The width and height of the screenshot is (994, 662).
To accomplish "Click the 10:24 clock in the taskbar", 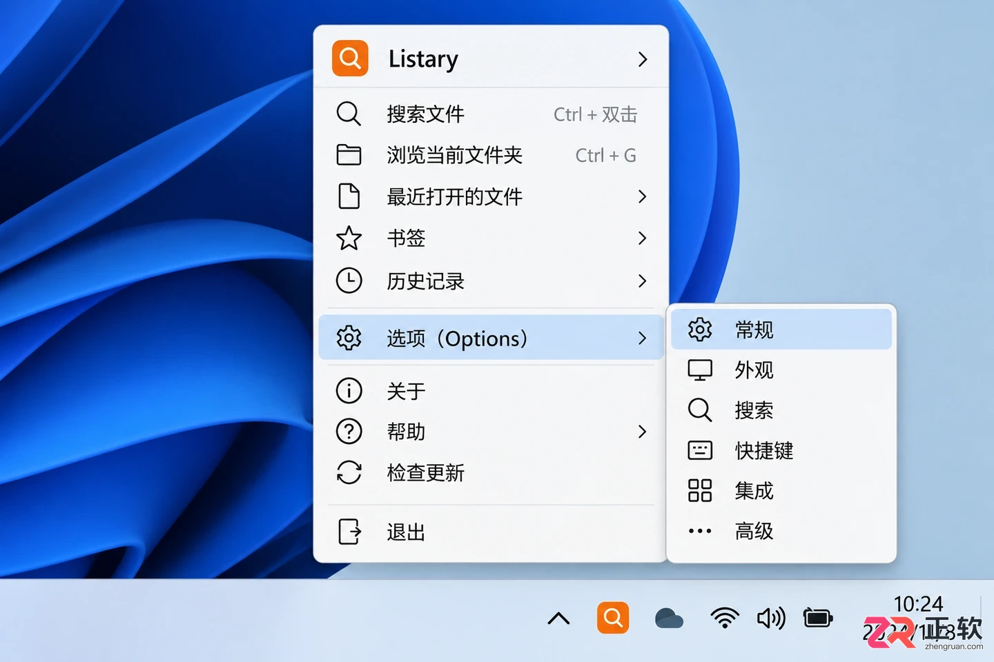I will [918, 604].
